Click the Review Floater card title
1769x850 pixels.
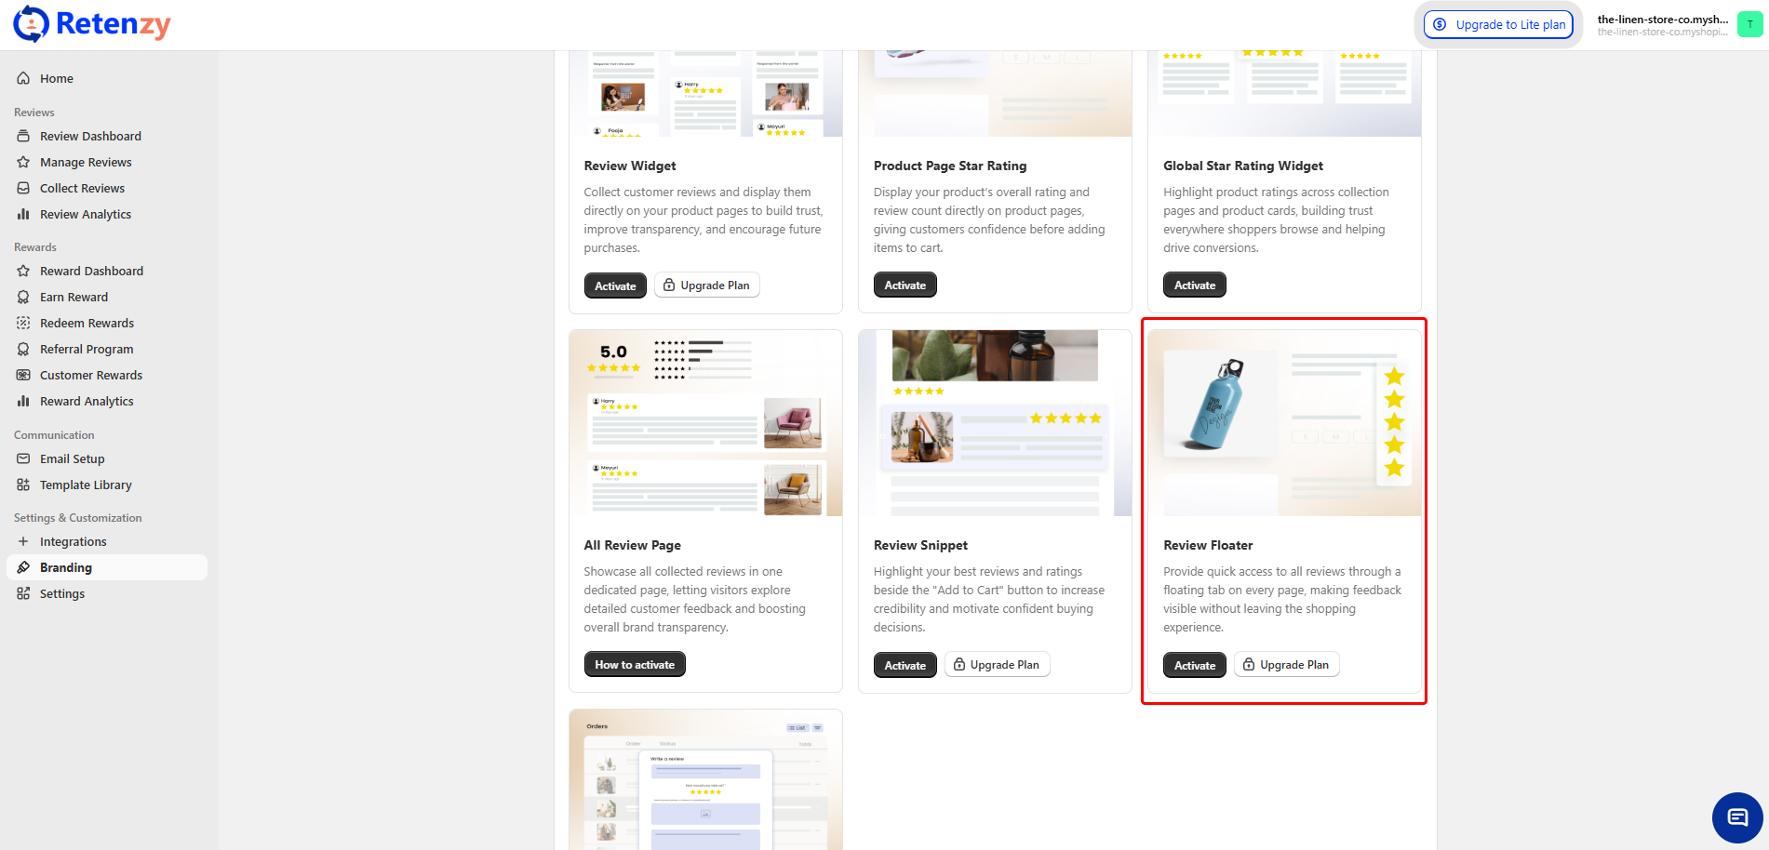click(1208, 545)
